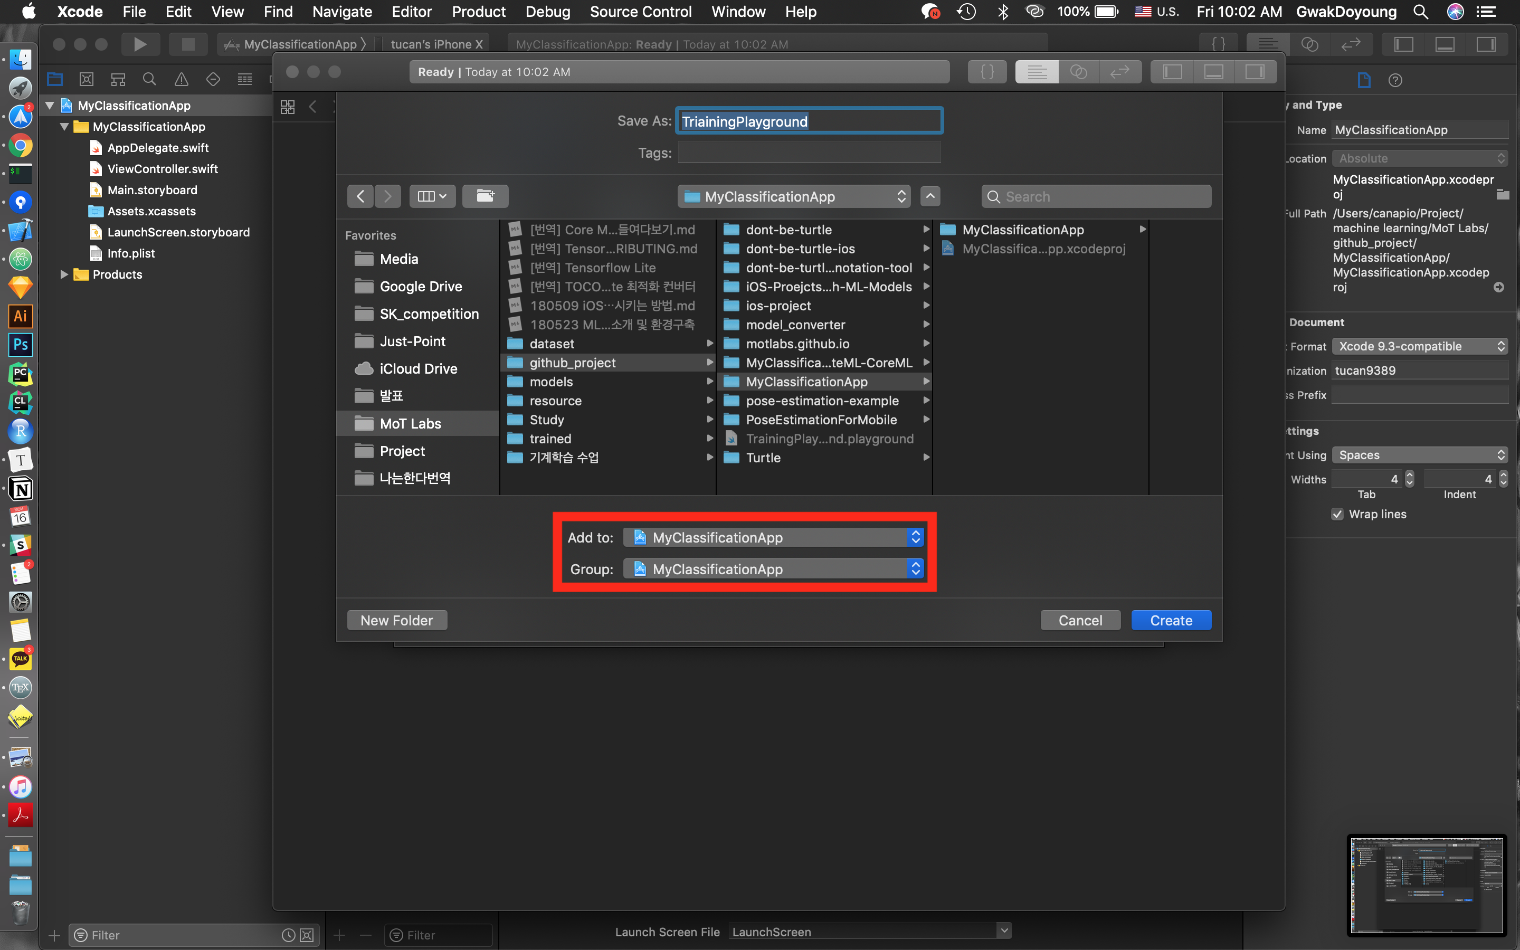Open the Group dropdown
This screenshot has height=950, width=1520.
[774, 568]
